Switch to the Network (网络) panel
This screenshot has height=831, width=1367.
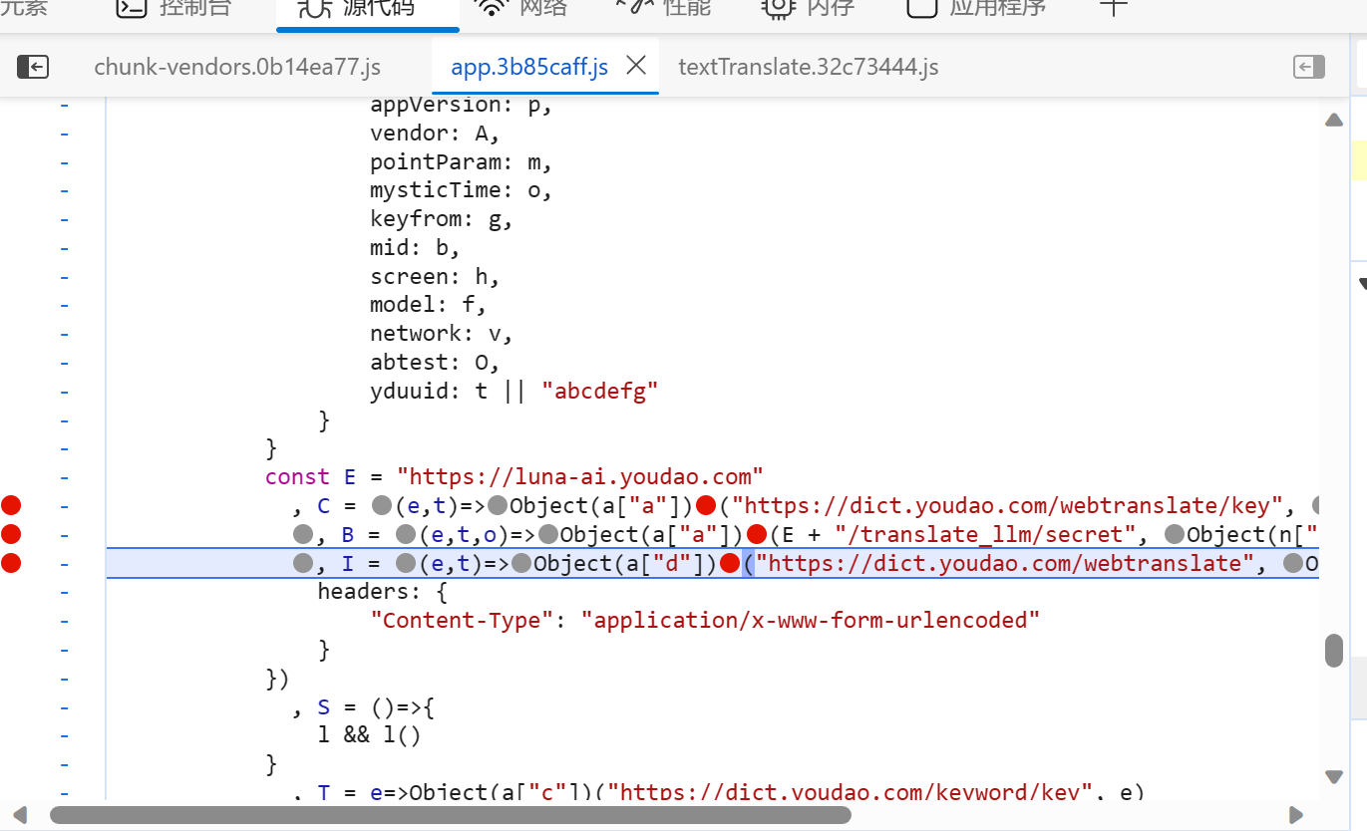(522, 8)
